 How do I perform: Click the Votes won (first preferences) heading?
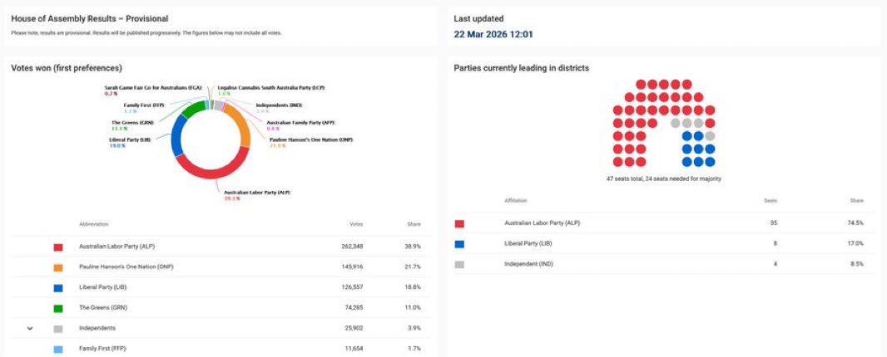coord(67,68)
